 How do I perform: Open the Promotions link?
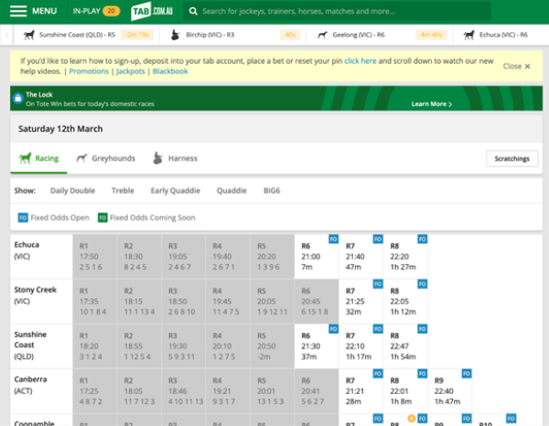[89, 71]
